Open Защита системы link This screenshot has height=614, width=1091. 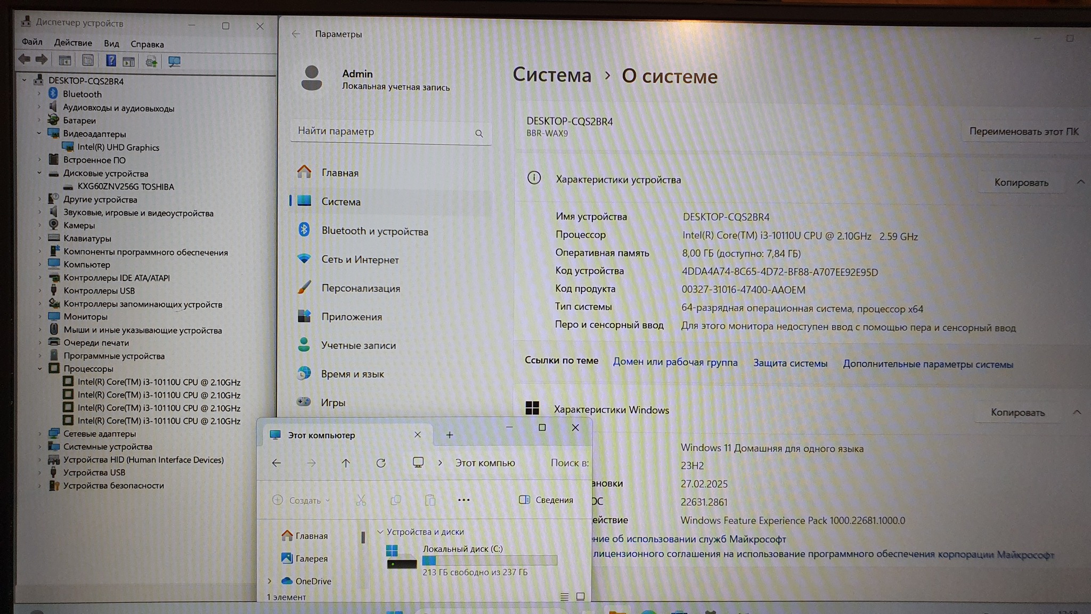click(790, 363)
